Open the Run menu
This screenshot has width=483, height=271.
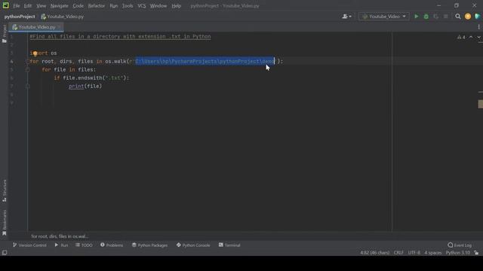click(x=114, y=6)
